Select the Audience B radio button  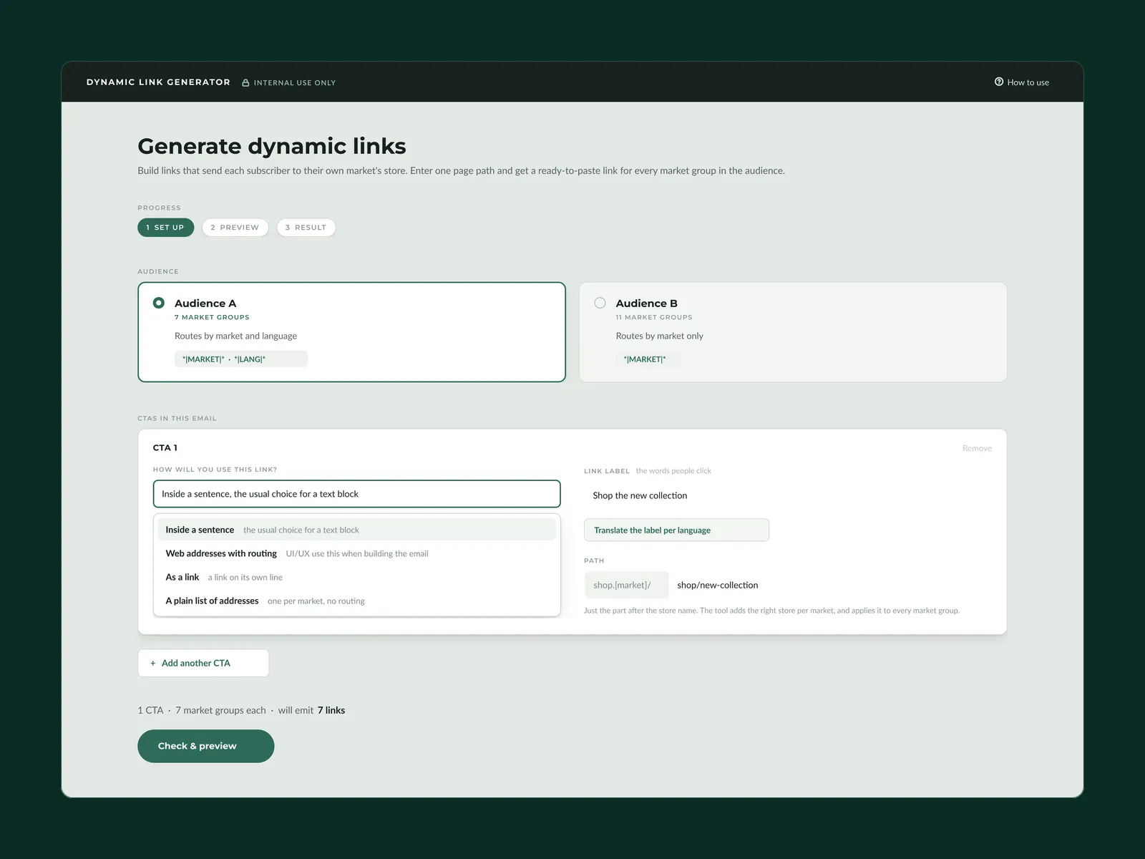pos(600,303)
